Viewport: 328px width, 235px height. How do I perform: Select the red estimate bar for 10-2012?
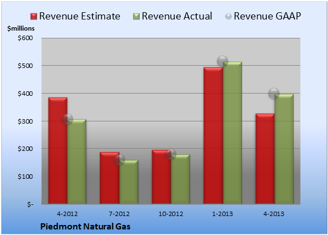[161, 177]
